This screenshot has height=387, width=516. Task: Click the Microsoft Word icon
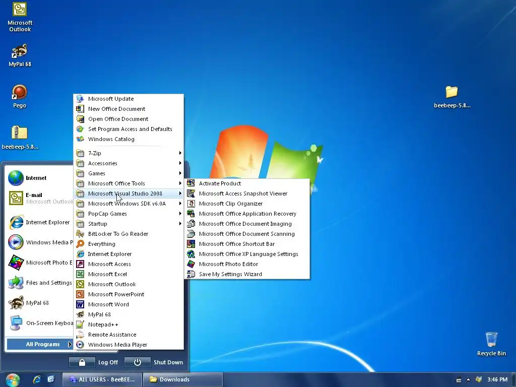tap(80, 304)
